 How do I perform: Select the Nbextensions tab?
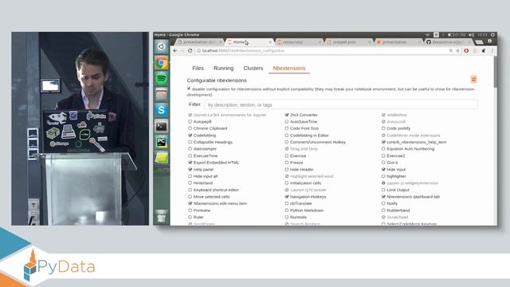[289, 68]
